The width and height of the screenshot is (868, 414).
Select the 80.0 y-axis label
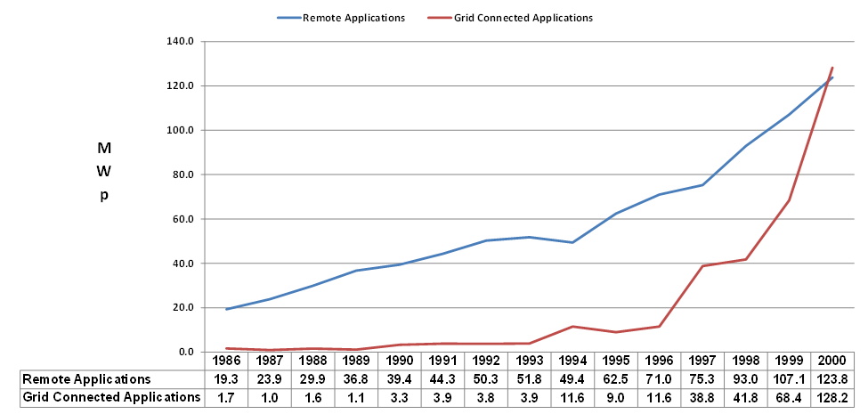183,175
